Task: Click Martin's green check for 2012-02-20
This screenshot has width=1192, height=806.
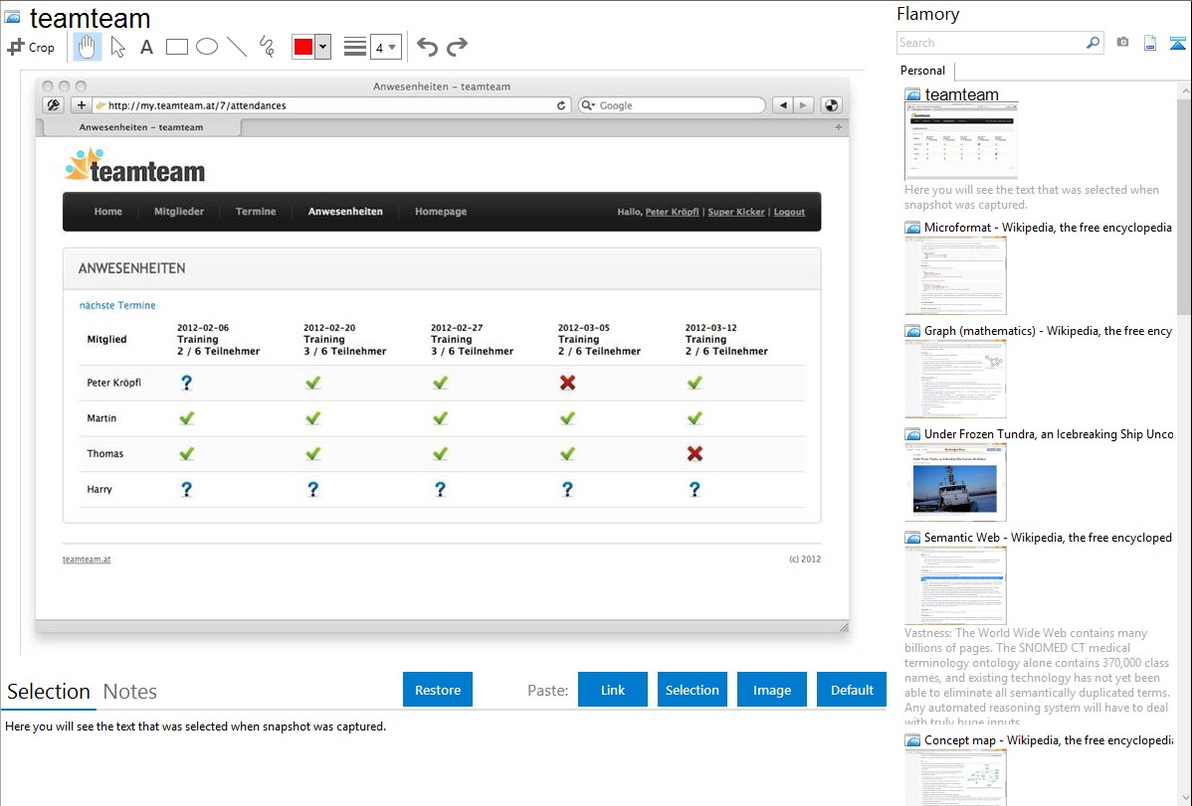Action: pyautogui.click(x=313, y=418)
